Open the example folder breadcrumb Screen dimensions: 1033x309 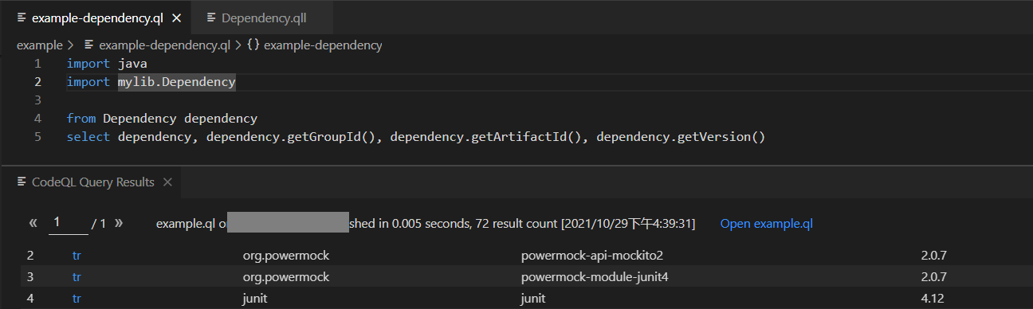point(39,45)
